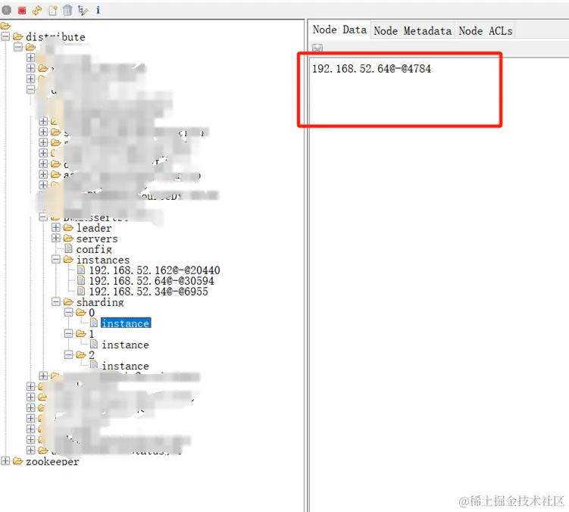Collapse the distribute tree node

[5, 36]
